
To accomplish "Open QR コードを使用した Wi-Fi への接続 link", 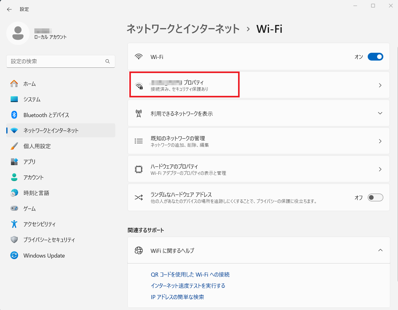I will coord(190,274).
